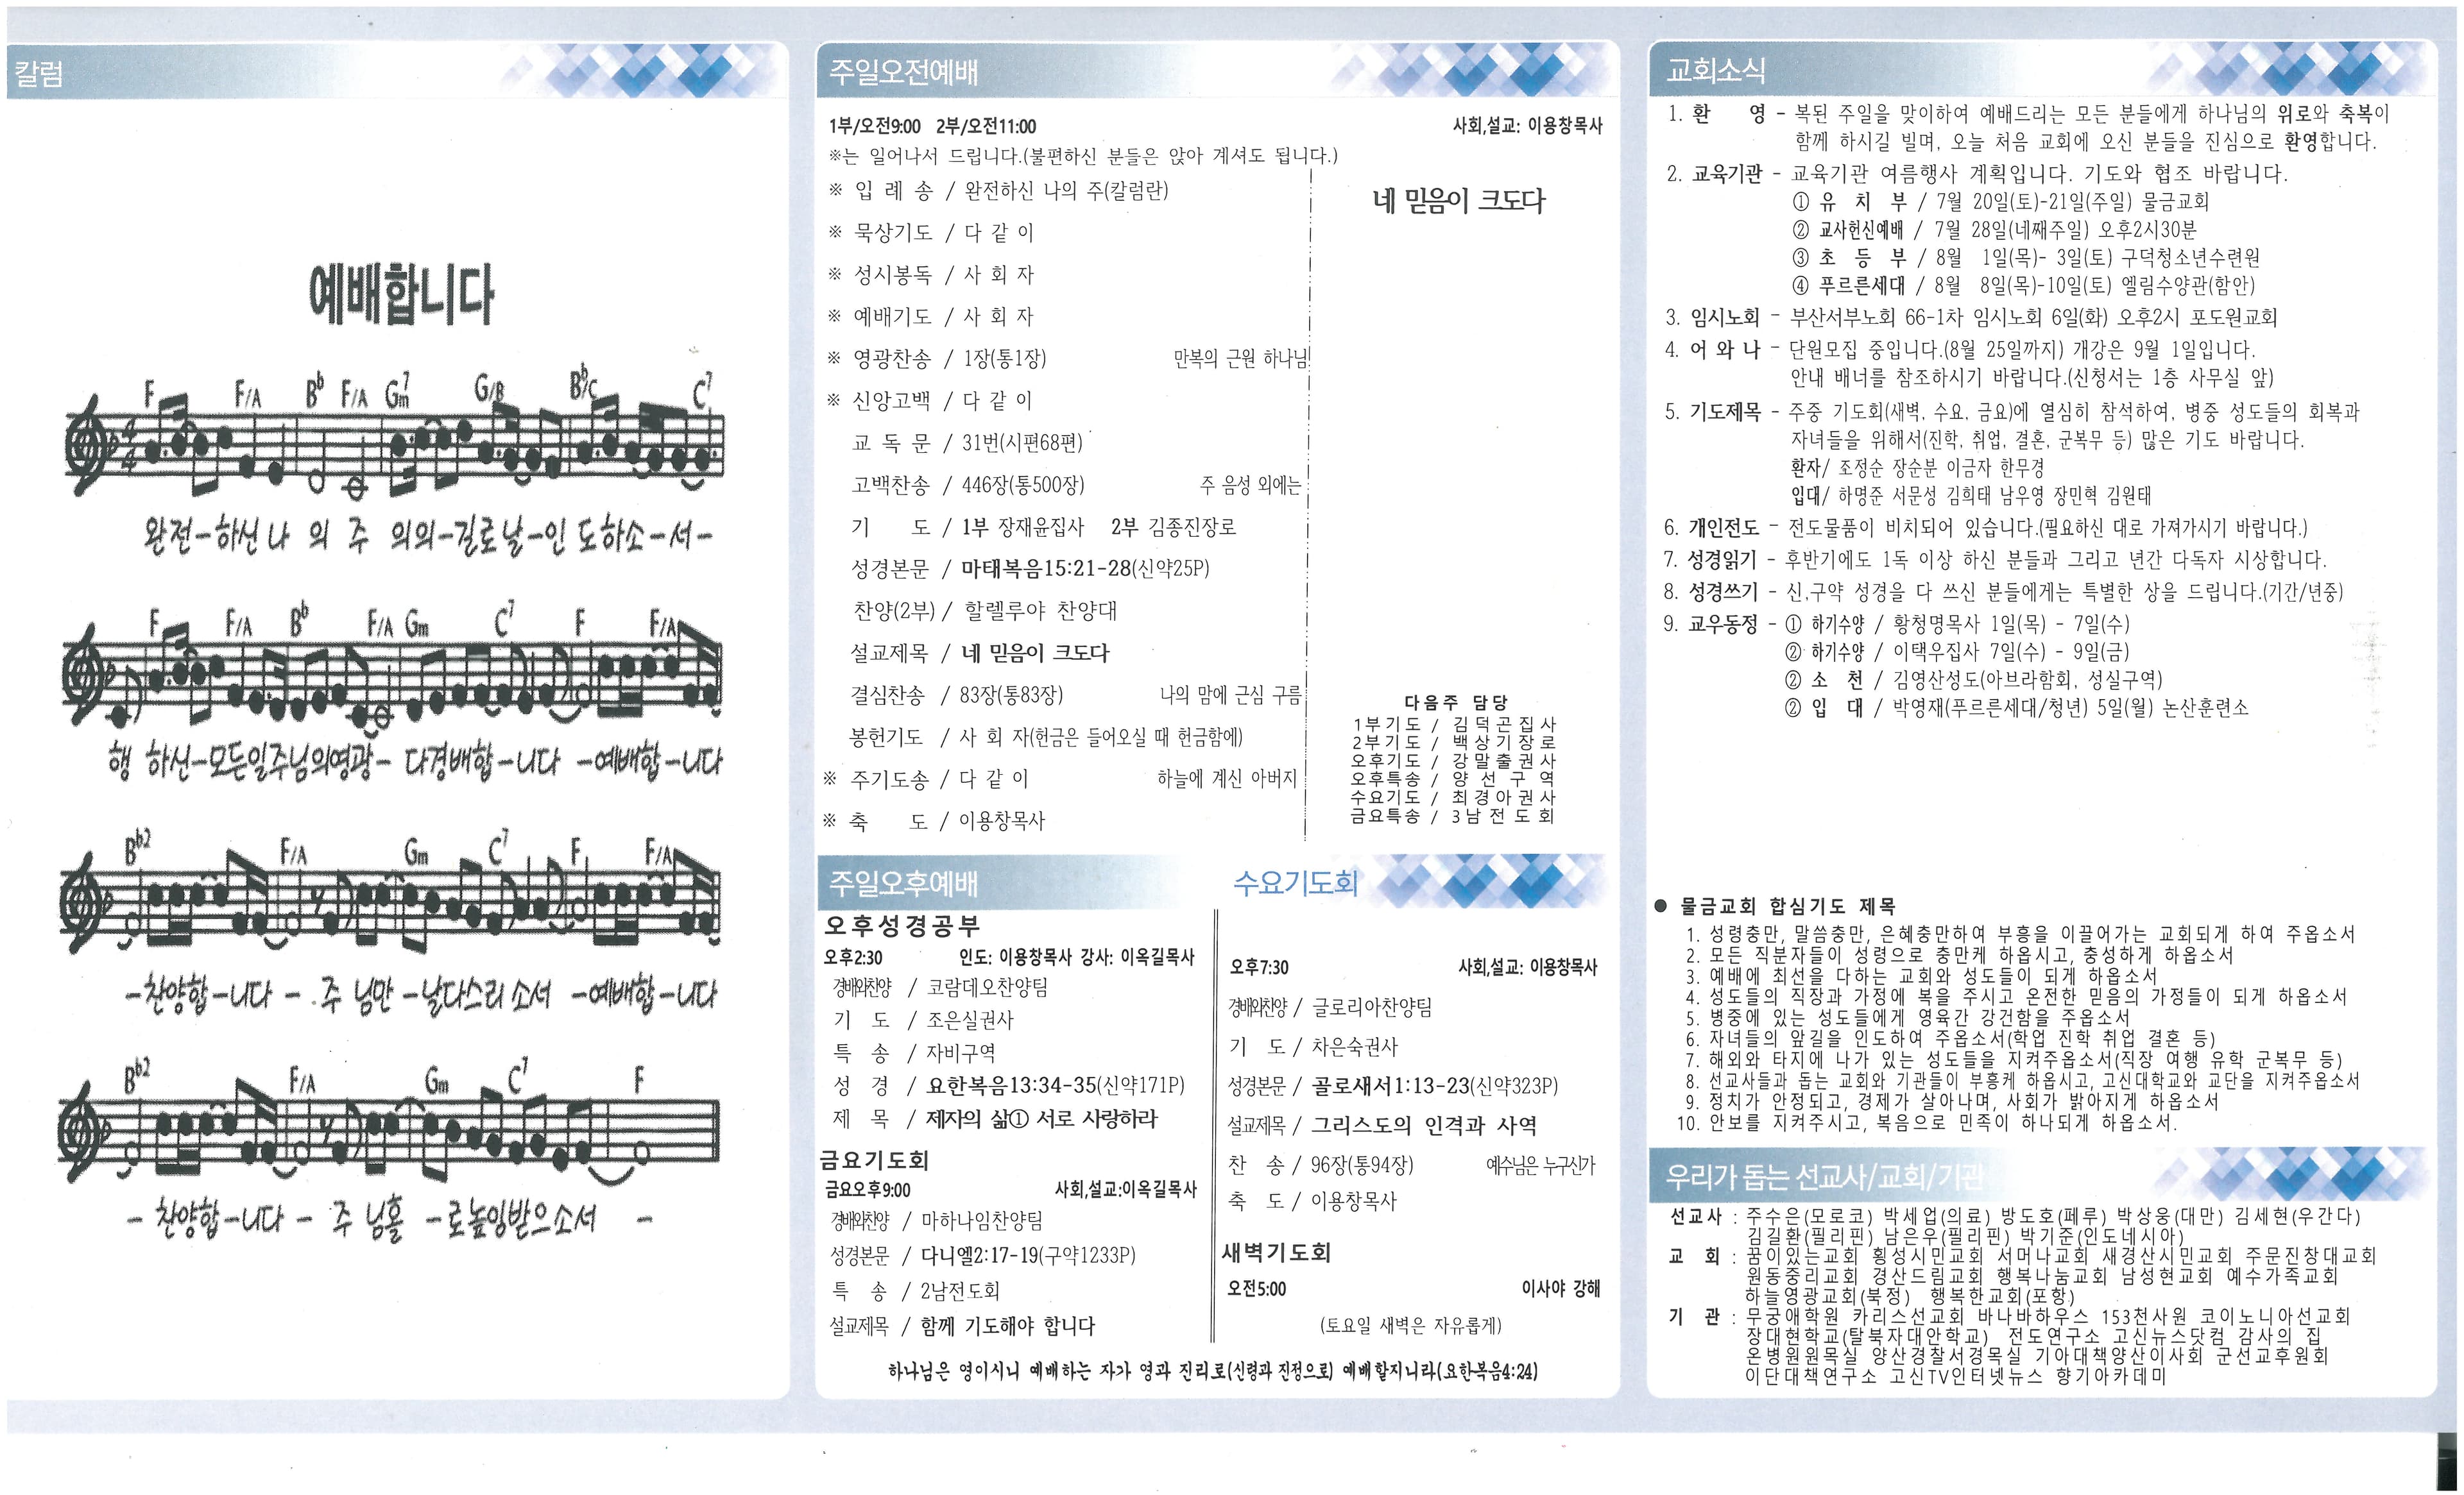Click the hymn title '주 음성 외에는'
This screenshot has width=2464, height=1495.
(x=1251, y=486)
